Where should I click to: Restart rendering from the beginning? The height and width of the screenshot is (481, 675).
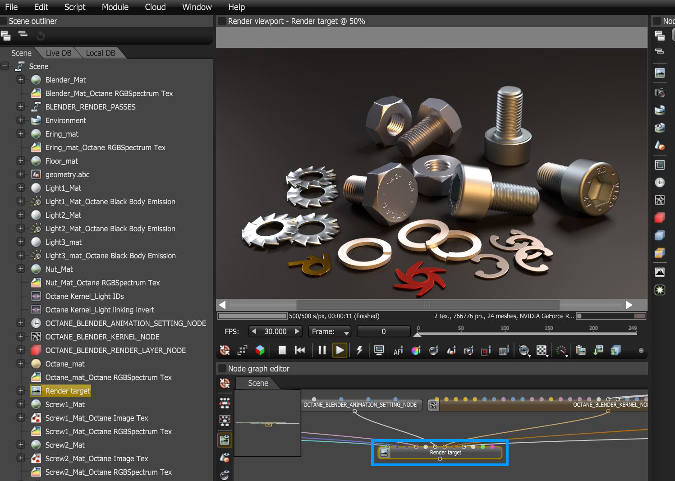300,350
